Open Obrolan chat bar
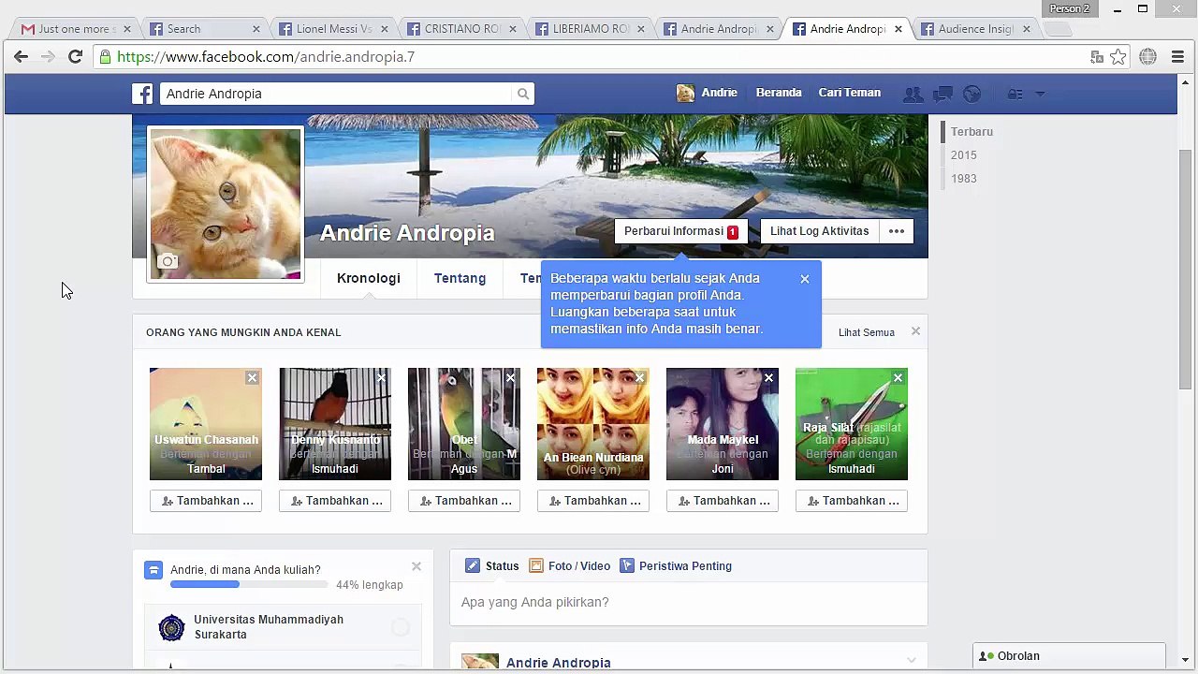1198x674 pixels. click(1069, 656)
